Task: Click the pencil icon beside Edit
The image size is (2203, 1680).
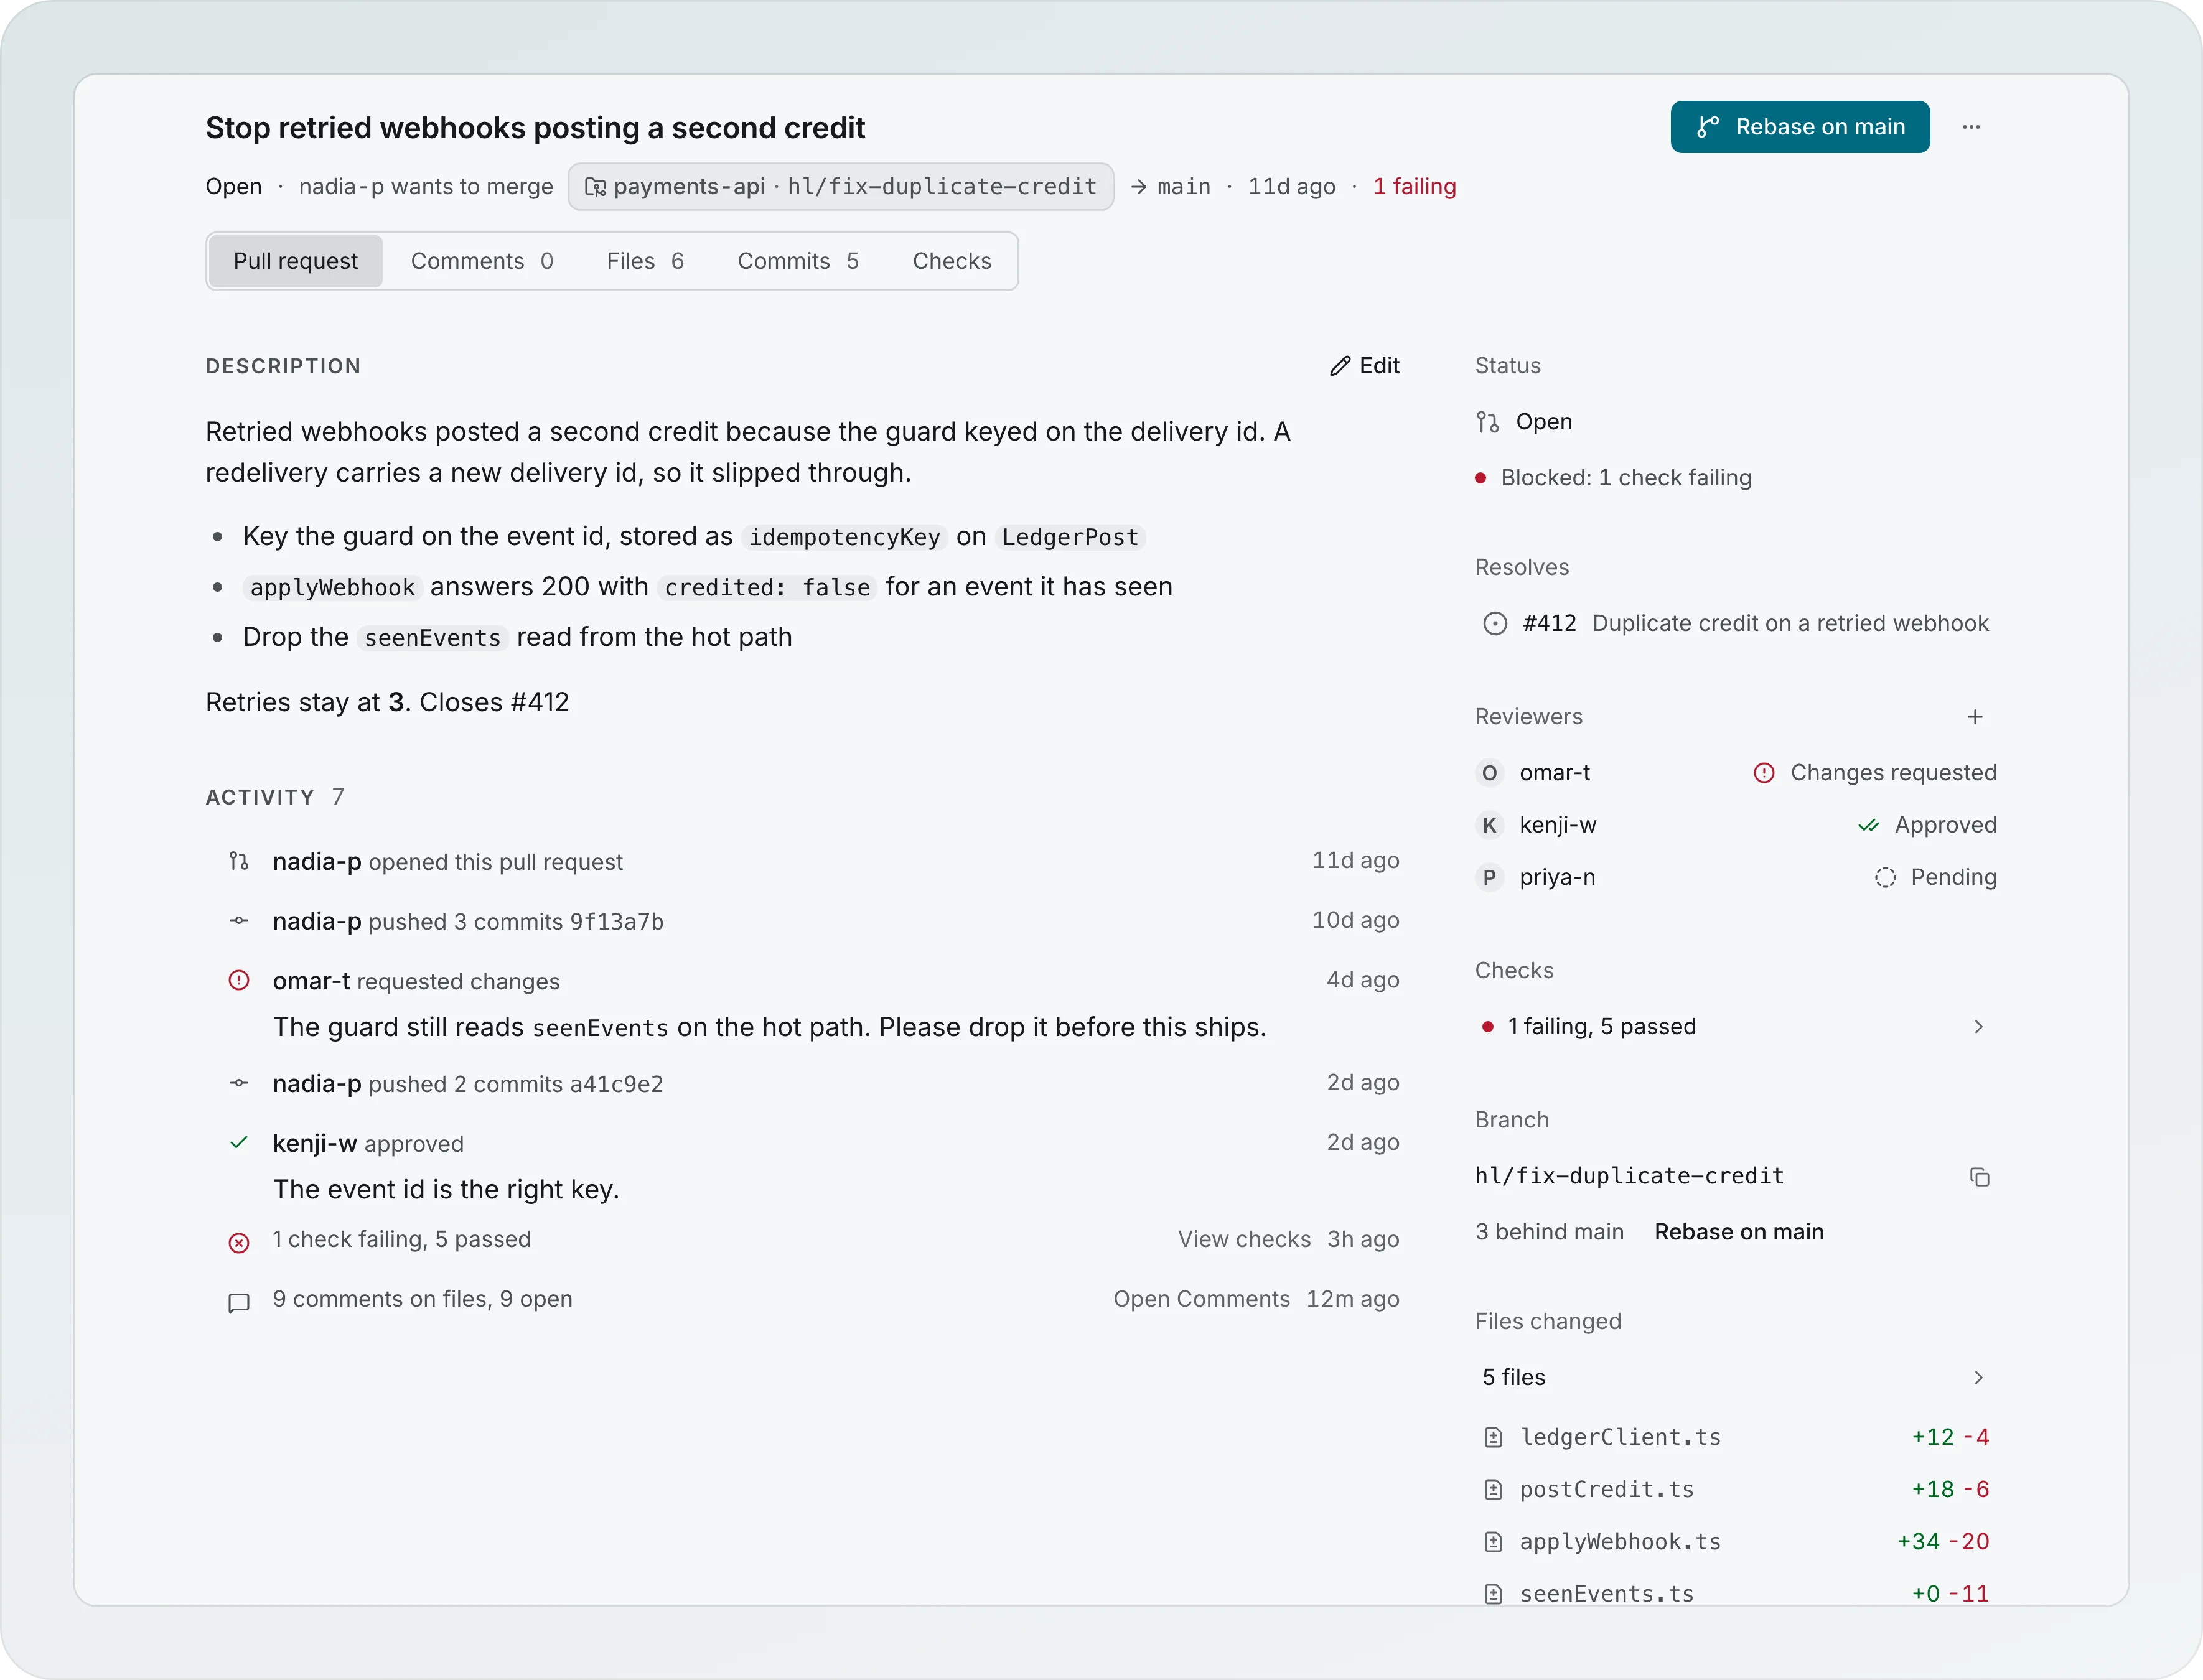Action: click(x=1340, y=366)
